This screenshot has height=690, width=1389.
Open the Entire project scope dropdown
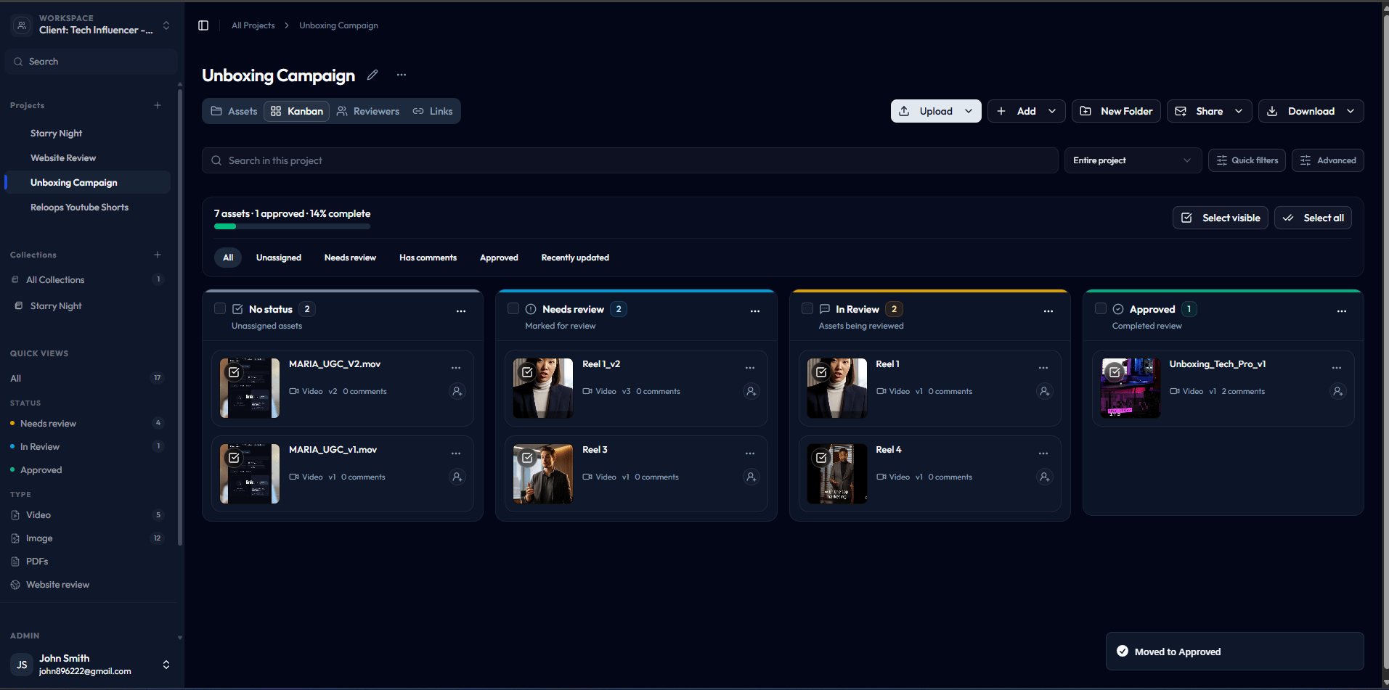coord(1133,160)
